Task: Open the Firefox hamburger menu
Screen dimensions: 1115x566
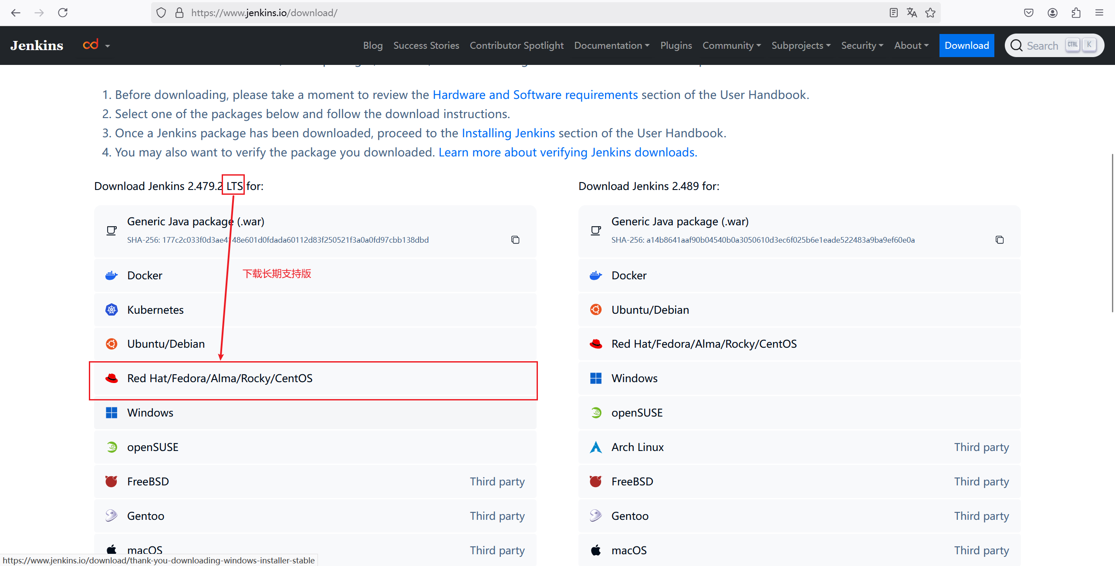Action: point(1099,13)
